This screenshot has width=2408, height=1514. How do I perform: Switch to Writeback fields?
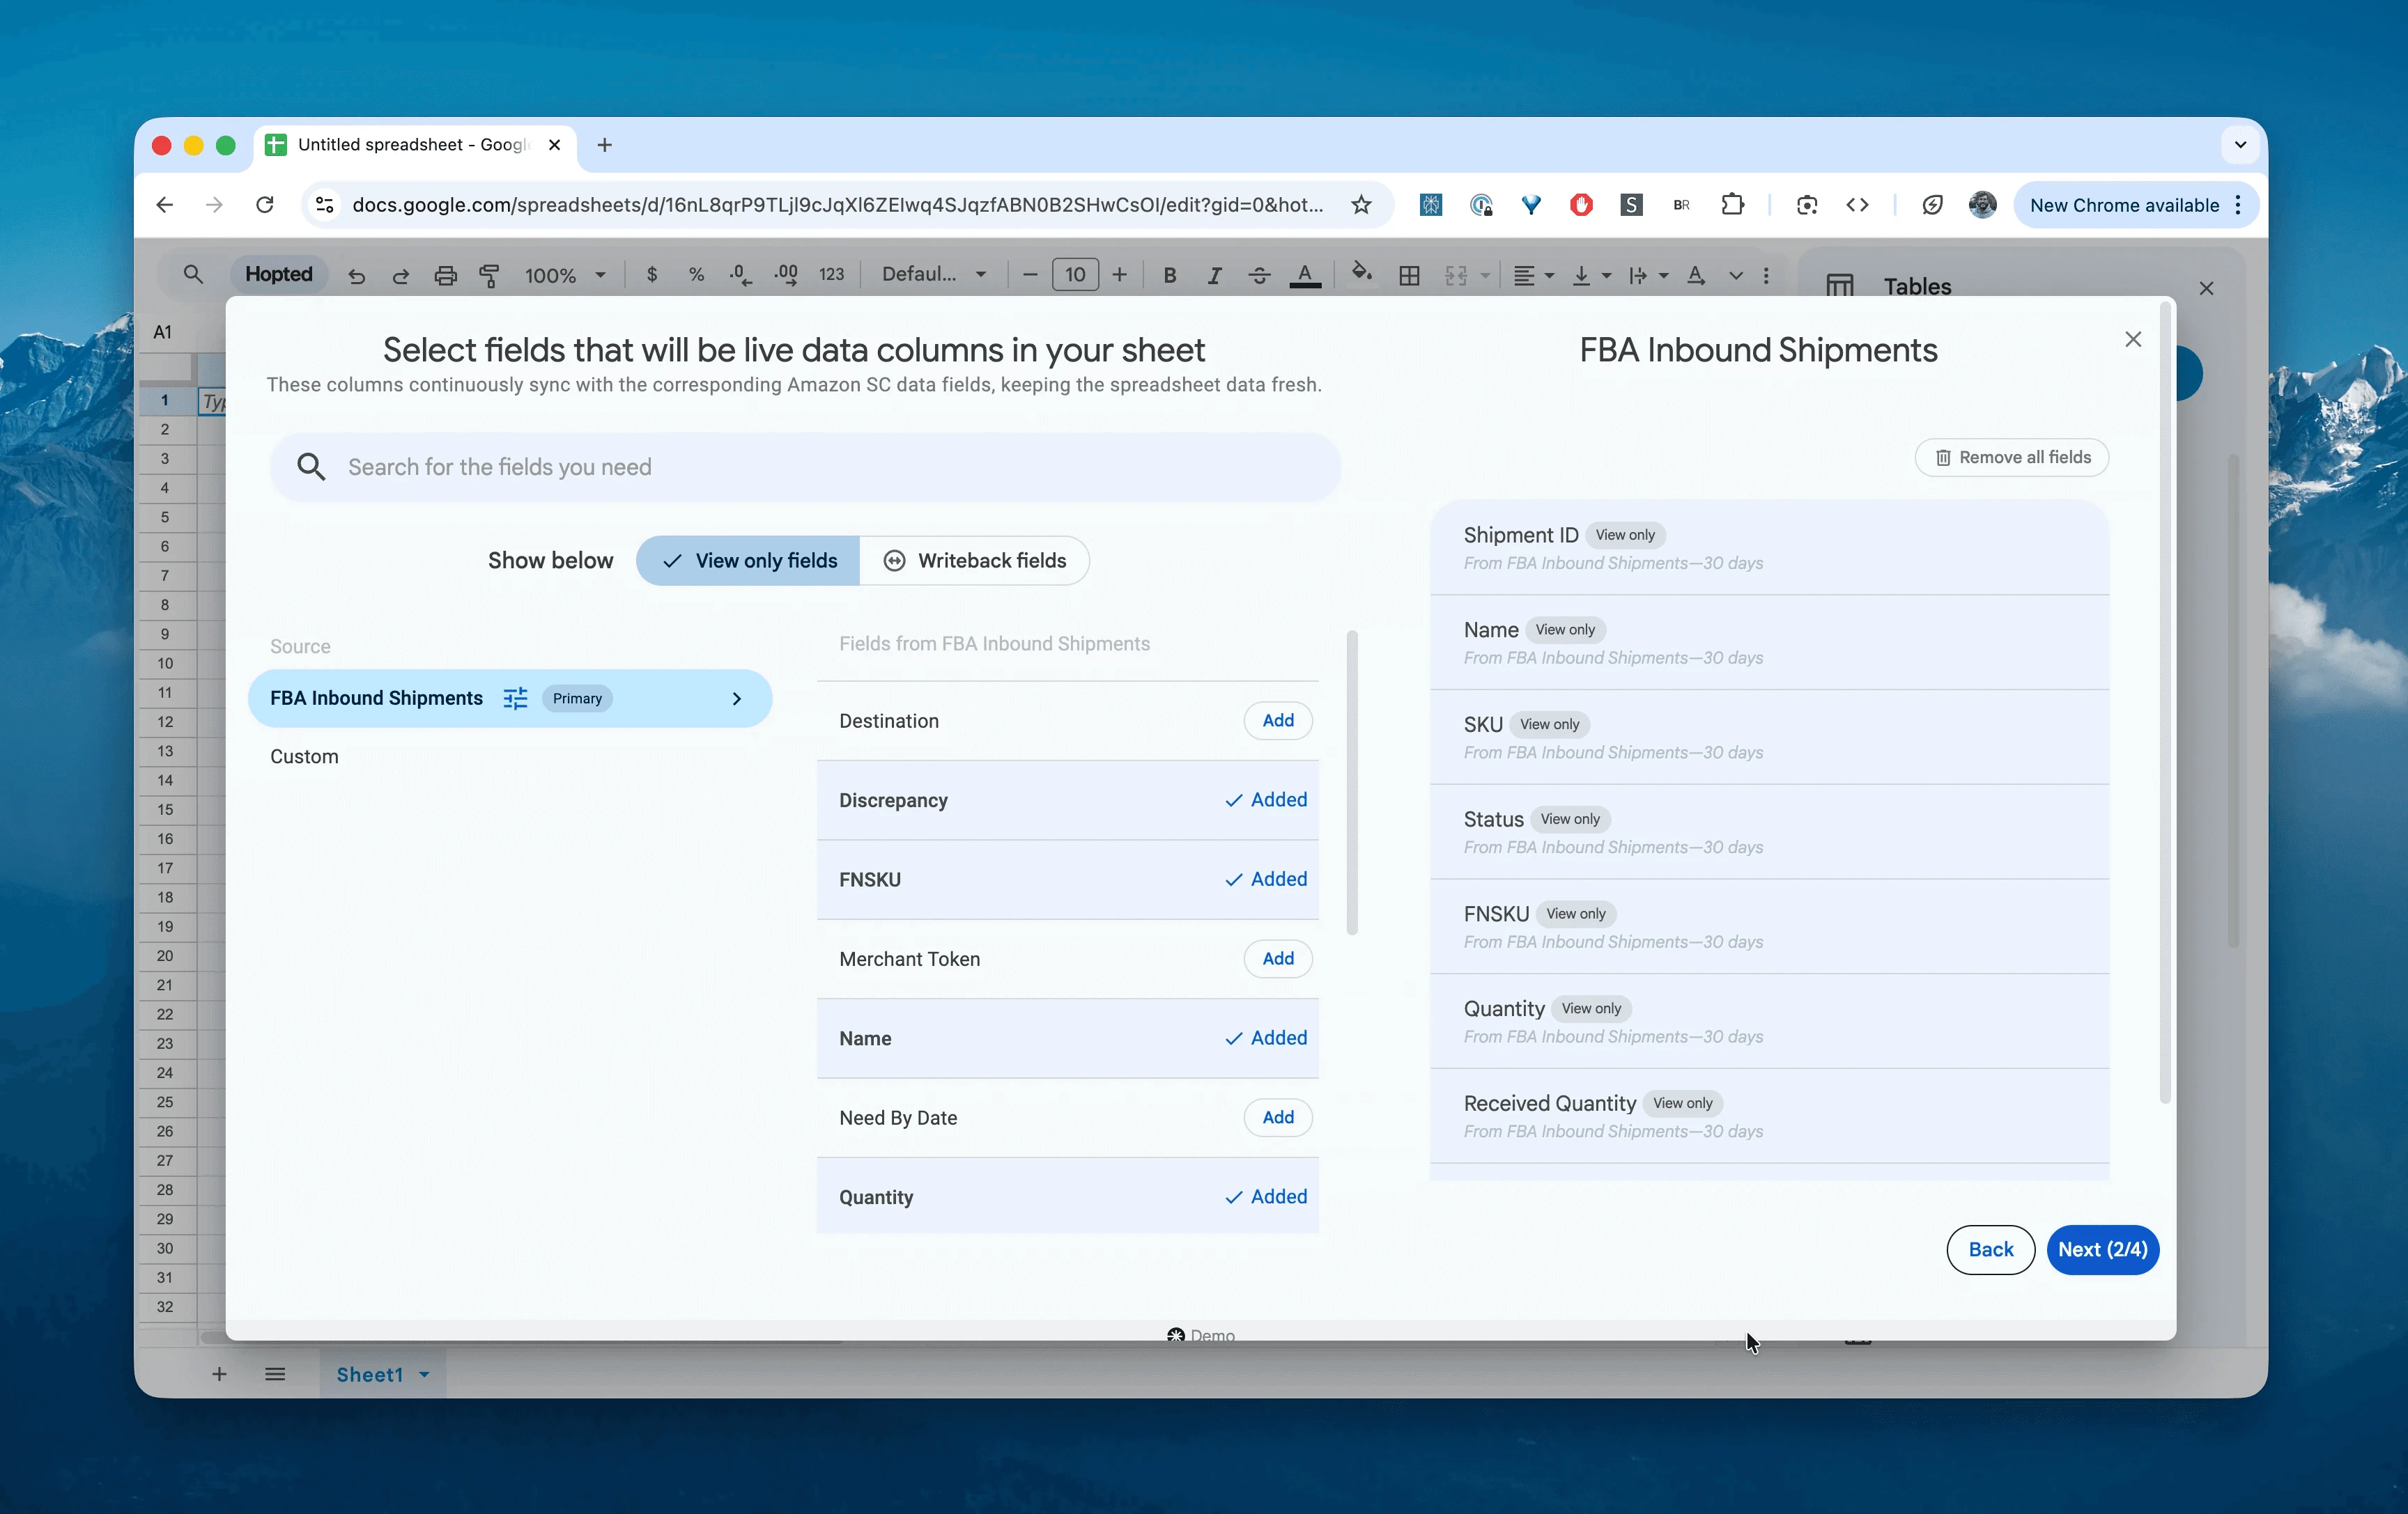[974, 561]
